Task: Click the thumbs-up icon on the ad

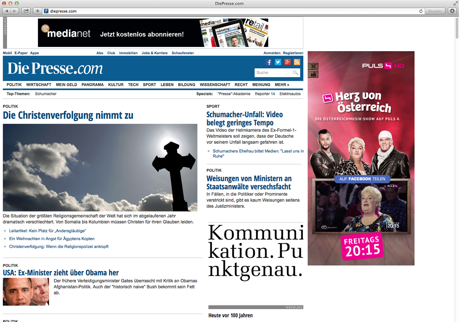Action: tap(313, 74)
